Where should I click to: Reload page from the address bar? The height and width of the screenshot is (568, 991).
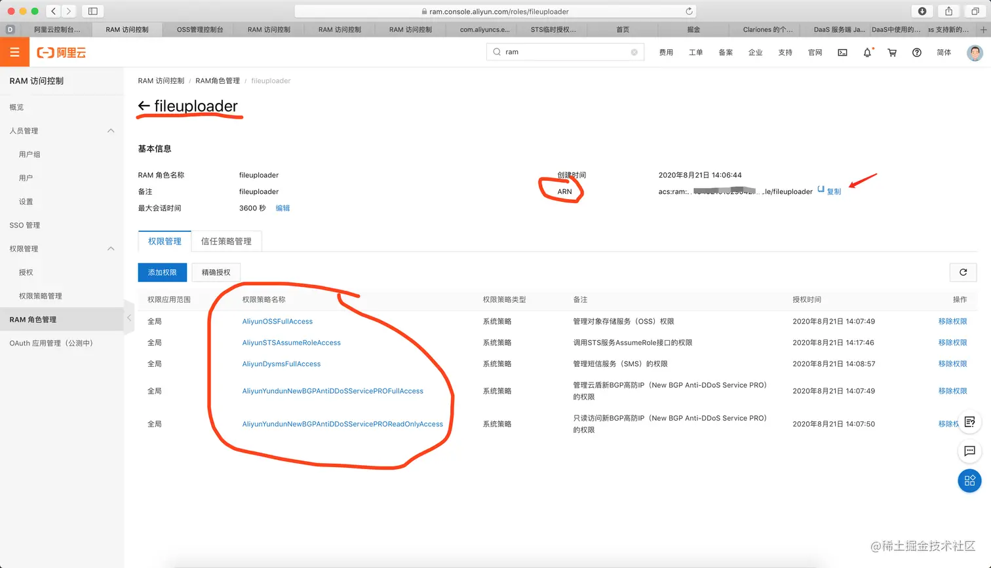tap(689, 11)
